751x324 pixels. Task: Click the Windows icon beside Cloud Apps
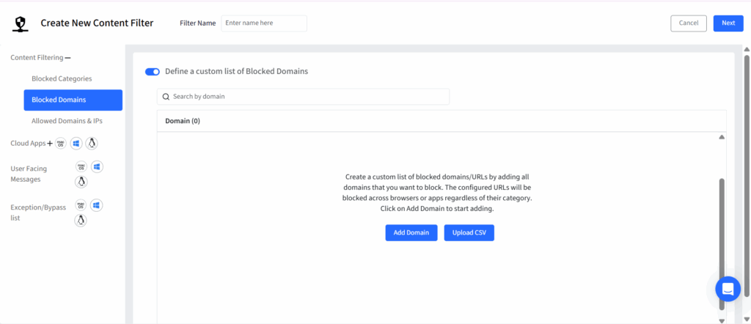pyautogui.click(x=76, y=143)
